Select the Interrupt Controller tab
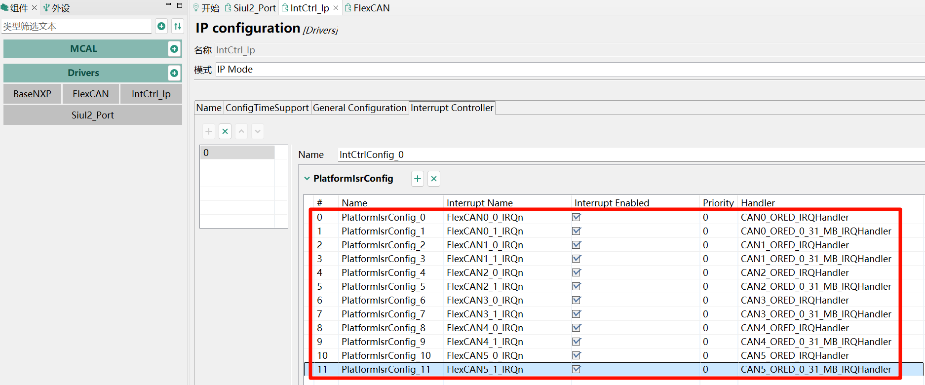925x385 pixels. tap(452, 108)
